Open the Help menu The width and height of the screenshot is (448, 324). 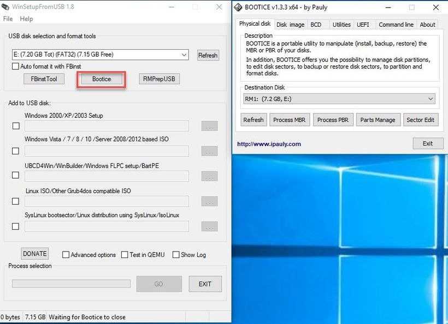pos(26,19)
